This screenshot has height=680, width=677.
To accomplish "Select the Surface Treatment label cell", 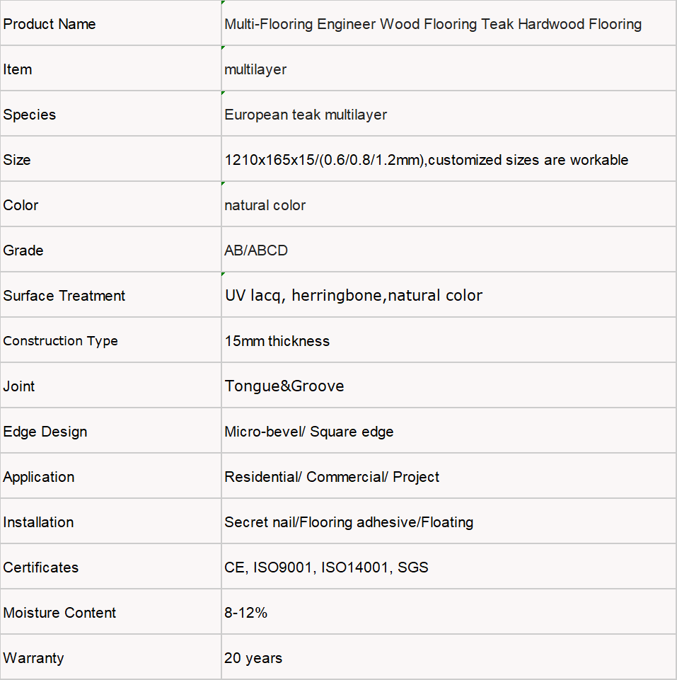I will [110, 295].
